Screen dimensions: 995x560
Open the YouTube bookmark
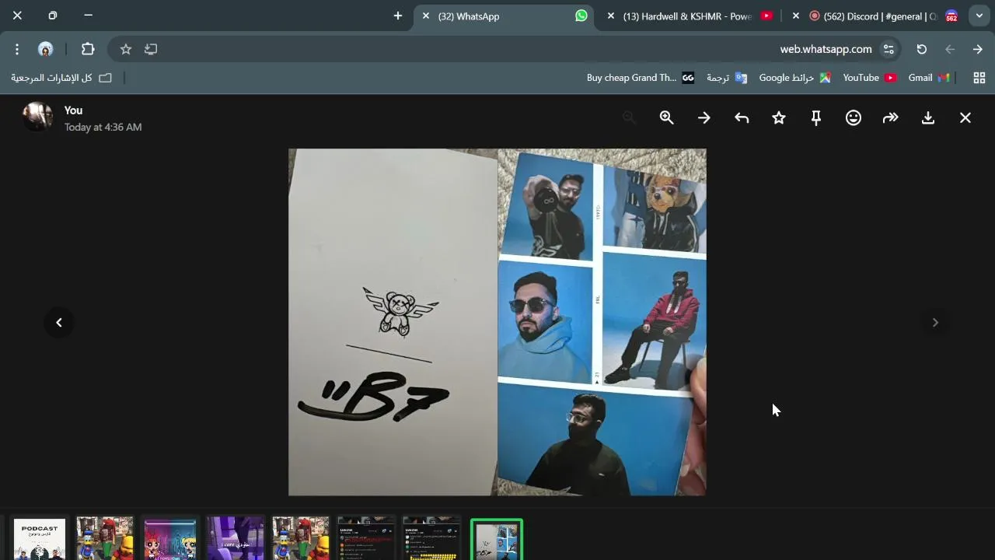(x=870, y=78)
